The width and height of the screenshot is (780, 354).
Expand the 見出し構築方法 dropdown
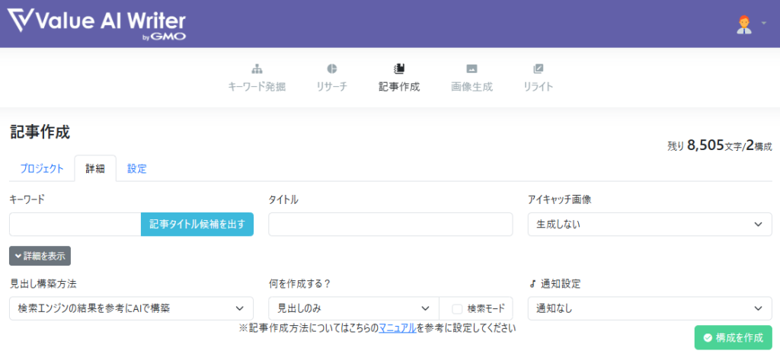[x=131, y=308]
